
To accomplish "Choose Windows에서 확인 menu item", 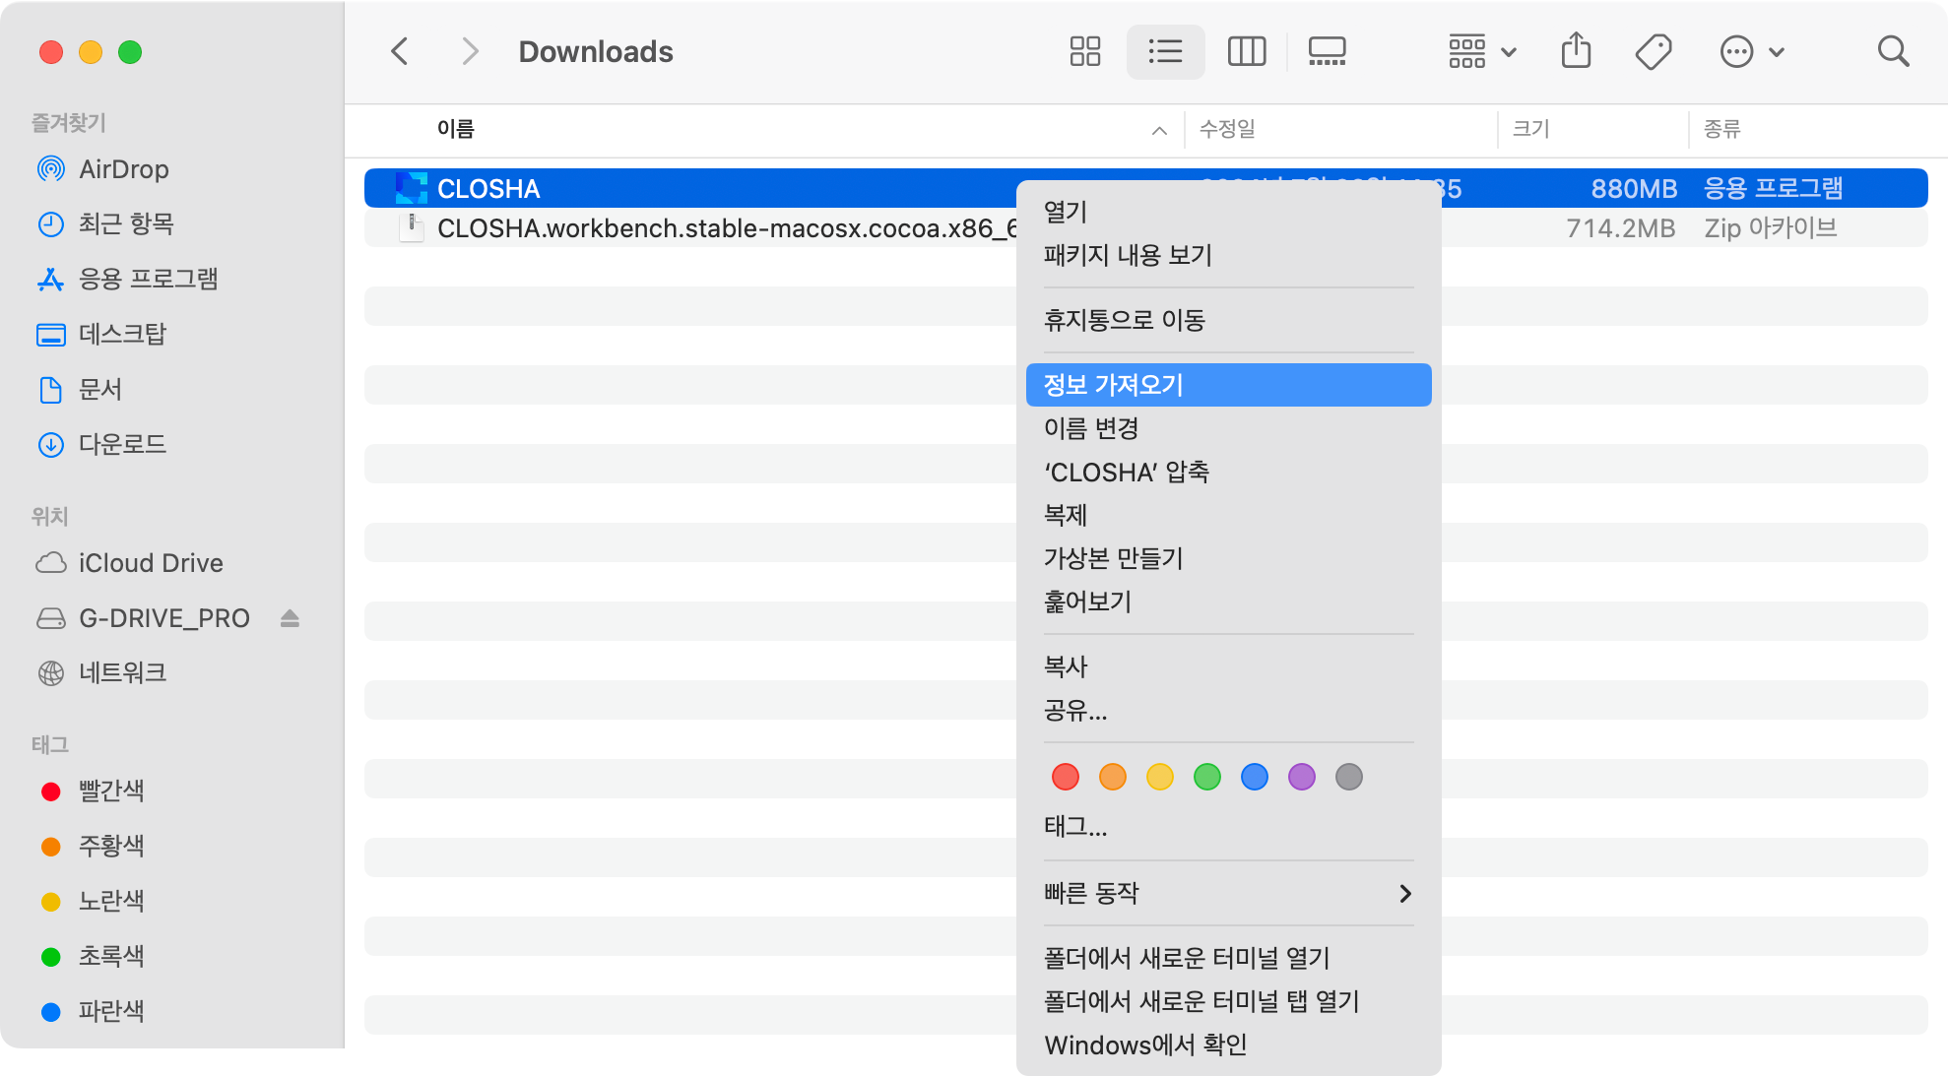I will (1228, 1045).
